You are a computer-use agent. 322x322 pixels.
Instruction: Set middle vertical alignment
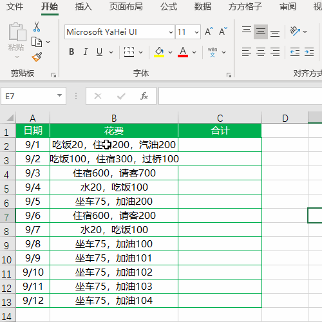pos(261,32)
